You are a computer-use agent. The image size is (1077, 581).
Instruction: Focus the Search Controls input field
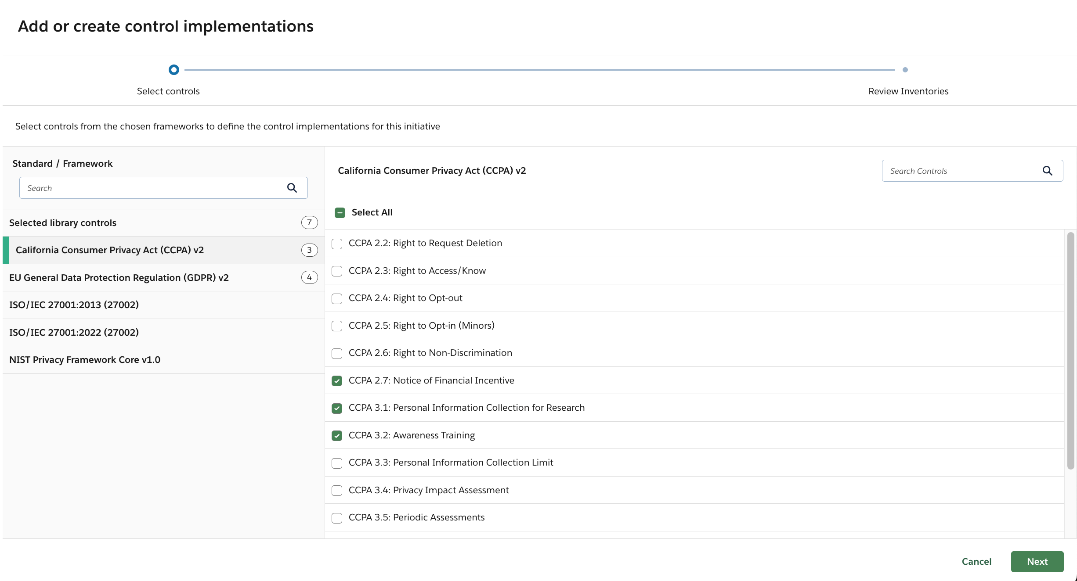coord(972,171)
